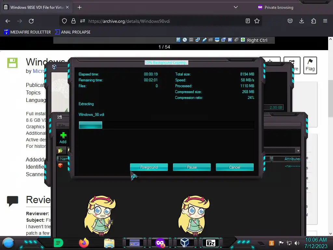Switch to the Windows 98SE VDI File browser tab

(37, 7)
